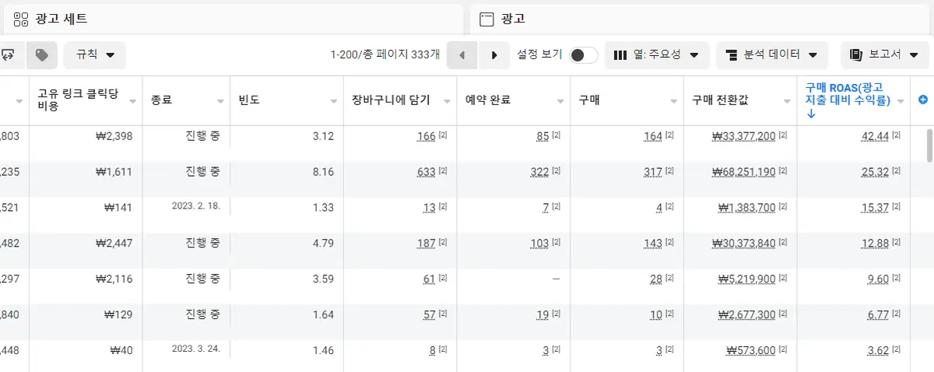Click conversion value ₩30,373,840
The image size is (934, 372).
coord(743,244)
